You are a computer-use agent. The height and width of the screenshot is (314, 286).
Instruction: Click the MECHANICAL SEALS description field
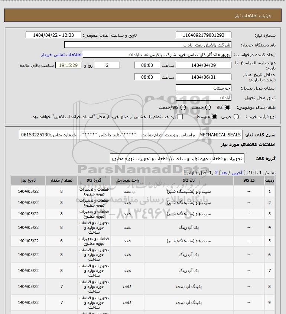(x=131, y=135)
